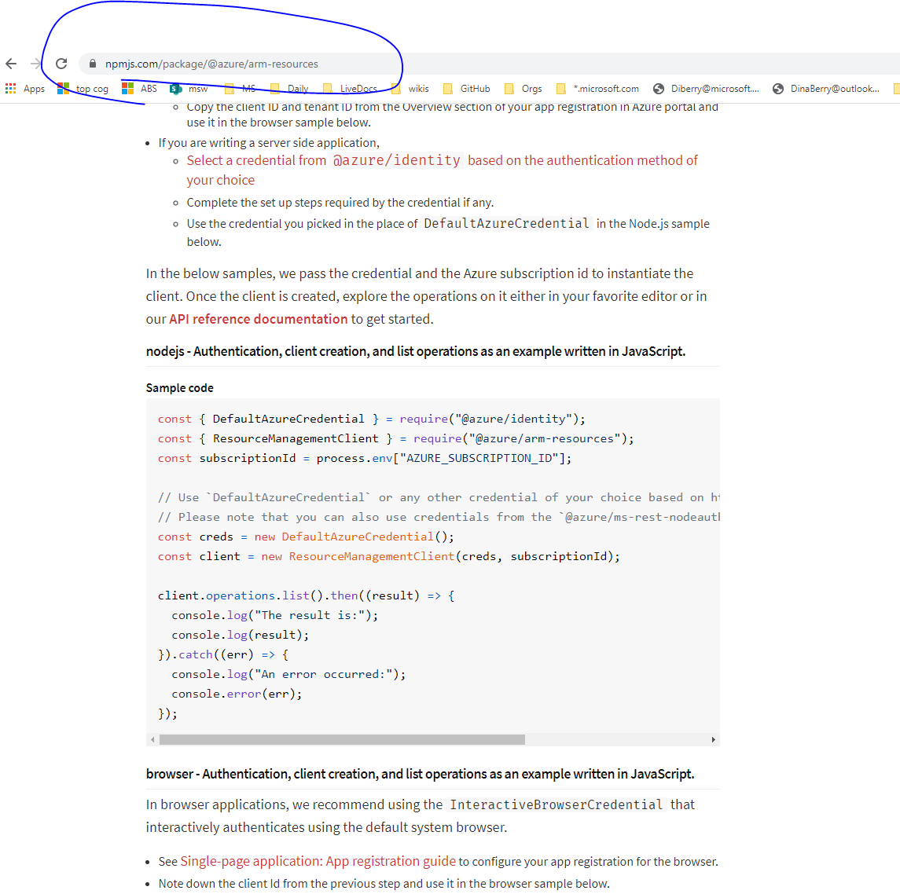
Task: Open the Apps grid bookmark
Action: point(25,88)
